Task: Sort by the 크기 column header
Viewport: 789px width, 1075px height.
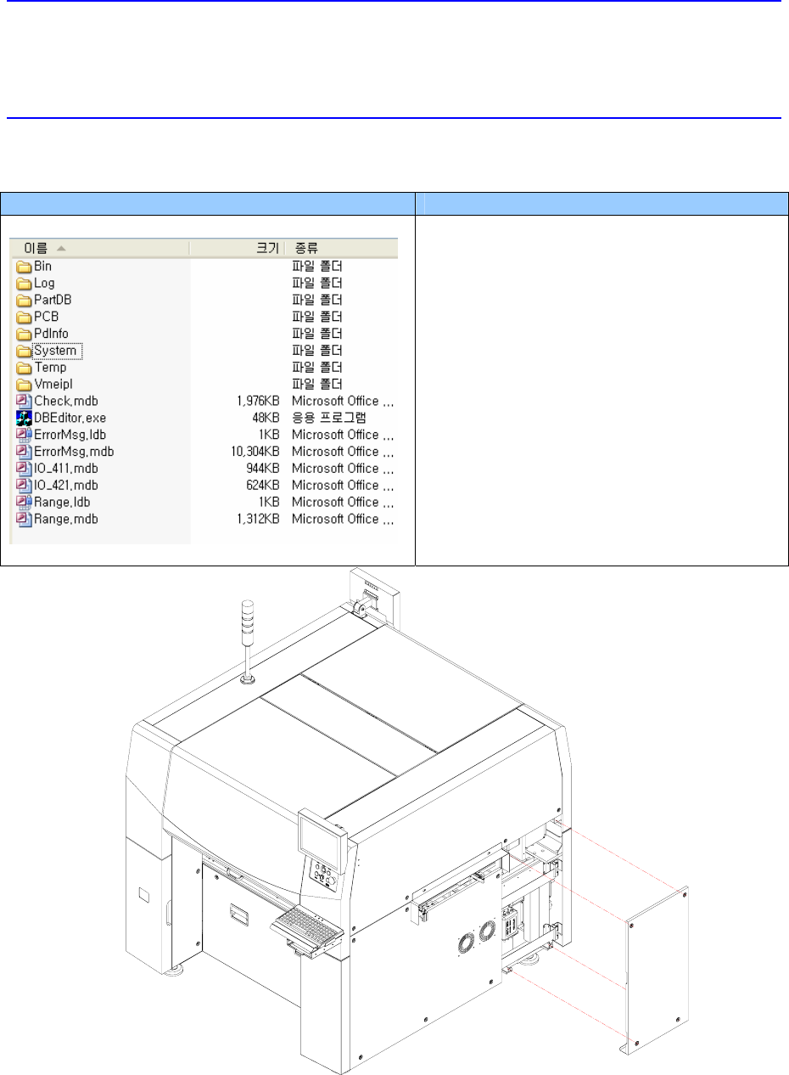Action: [x=237, y=248]
